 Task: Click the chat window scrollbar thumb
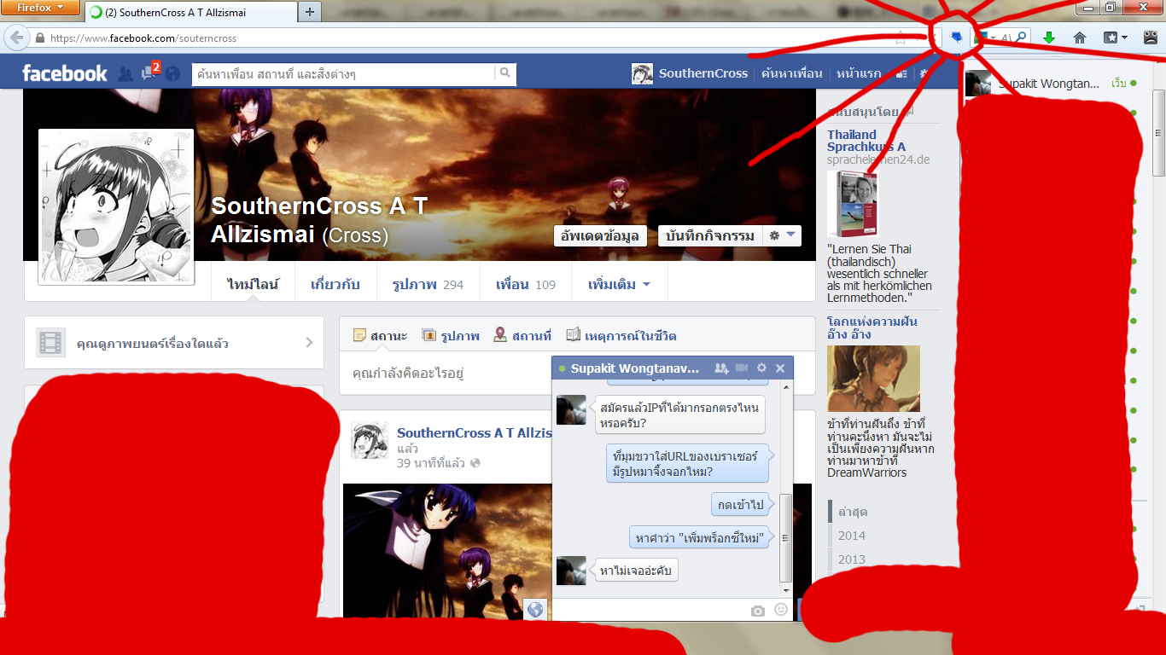tap(785, 539)
